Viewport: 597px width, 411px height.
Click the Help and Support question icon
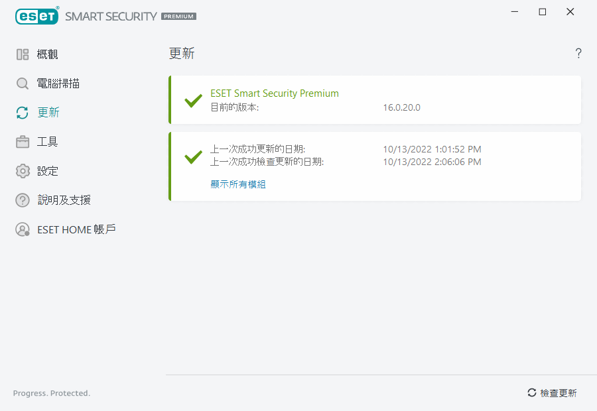click(23, 200)
